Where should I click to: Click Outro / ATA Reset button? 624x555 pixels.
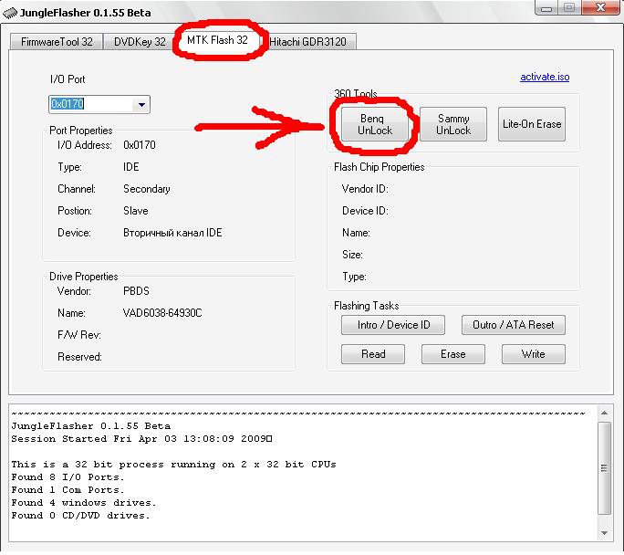click(x=514, y=325)
